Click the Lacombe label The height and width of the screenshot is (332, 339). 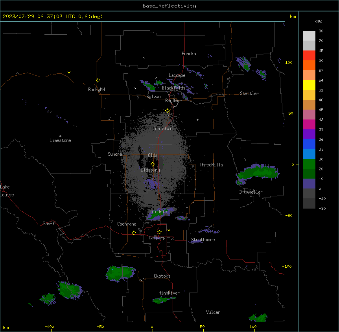click(x=177, y=75)
